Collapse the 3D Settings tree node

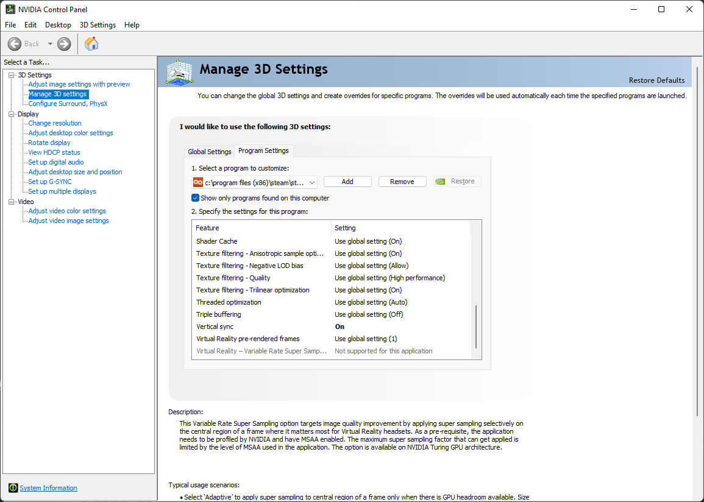point(11,75)
